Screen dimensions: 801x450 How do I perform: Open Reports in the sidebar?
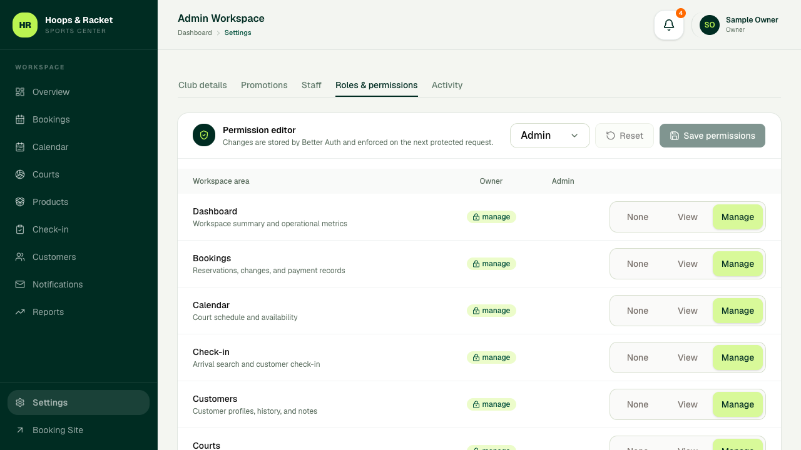79,312
